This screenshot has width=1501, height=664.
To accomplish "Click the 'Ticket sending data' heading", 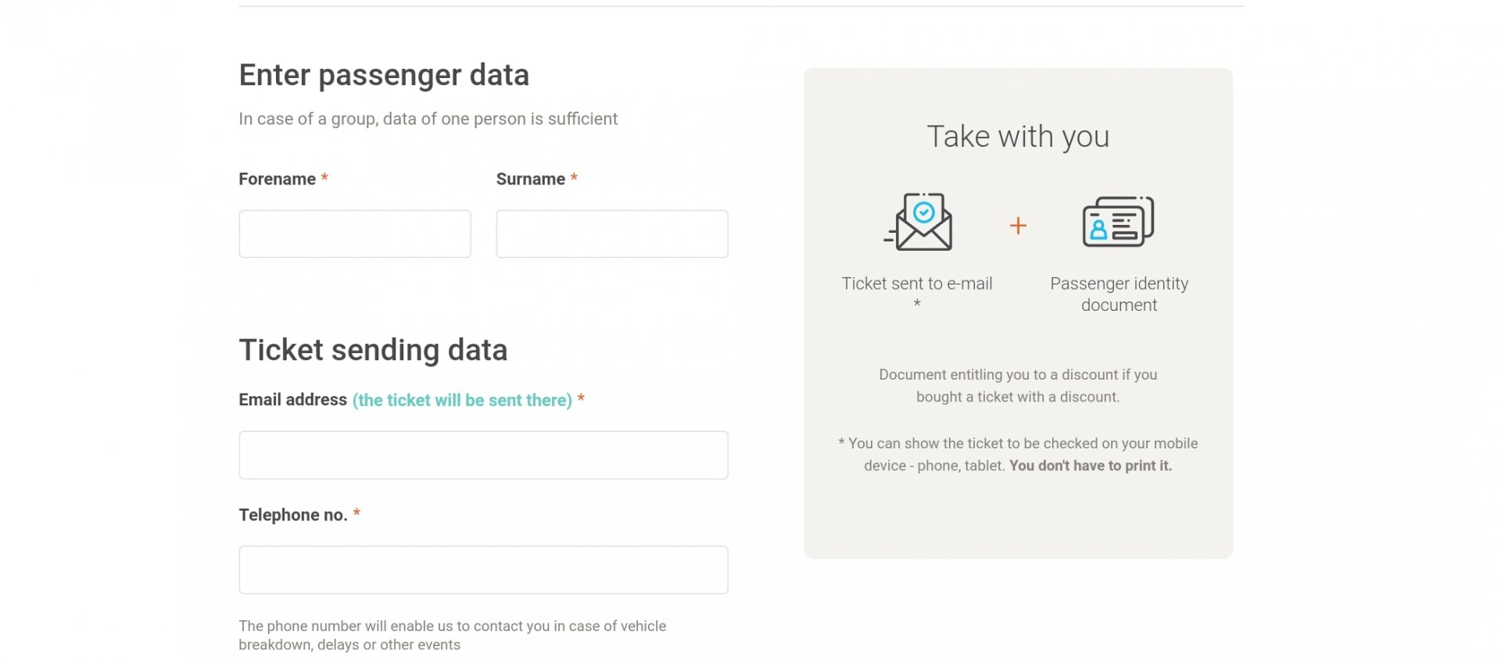I will coord(373,350).
